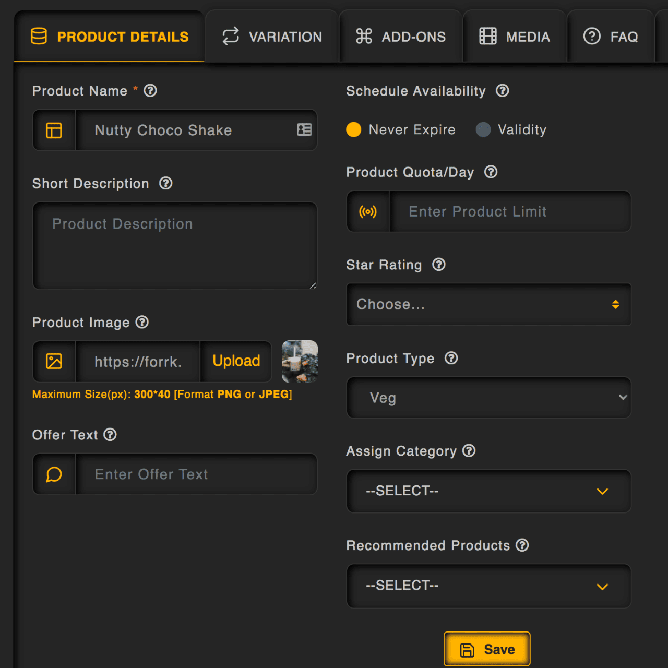
Task: Click the help icon beside Star Rating
Action: click(x=439, y=265)
